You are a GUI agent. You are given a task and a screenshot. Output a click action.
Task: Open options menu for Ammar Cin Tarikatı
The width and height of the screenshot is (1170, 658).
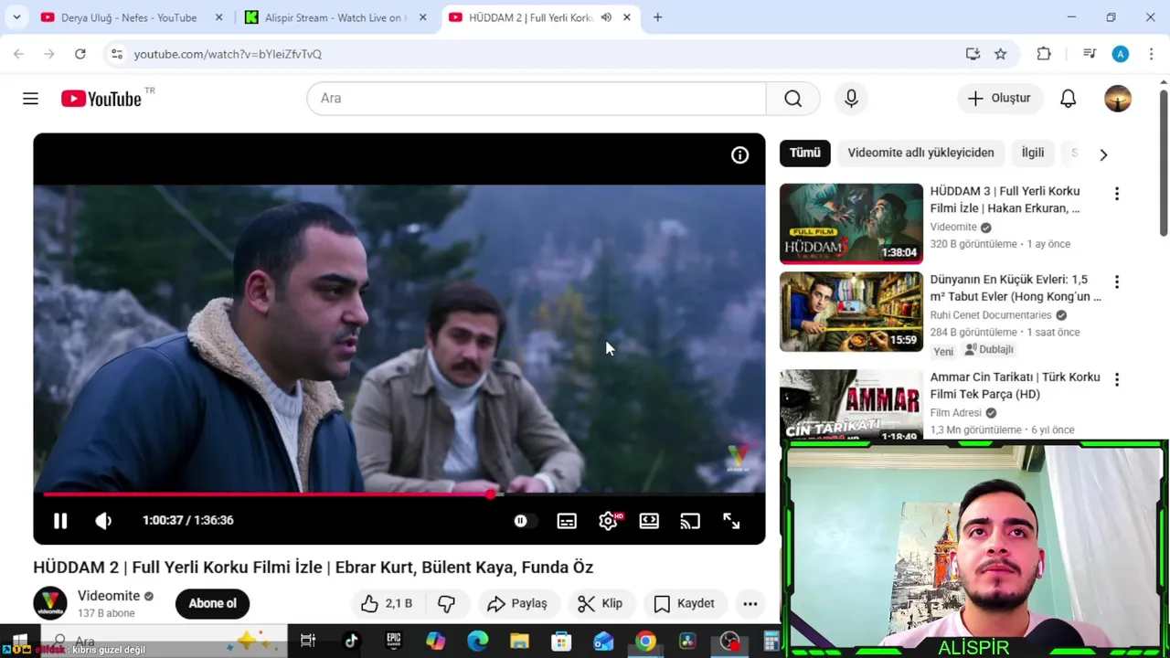click(x=1116, y=379)
